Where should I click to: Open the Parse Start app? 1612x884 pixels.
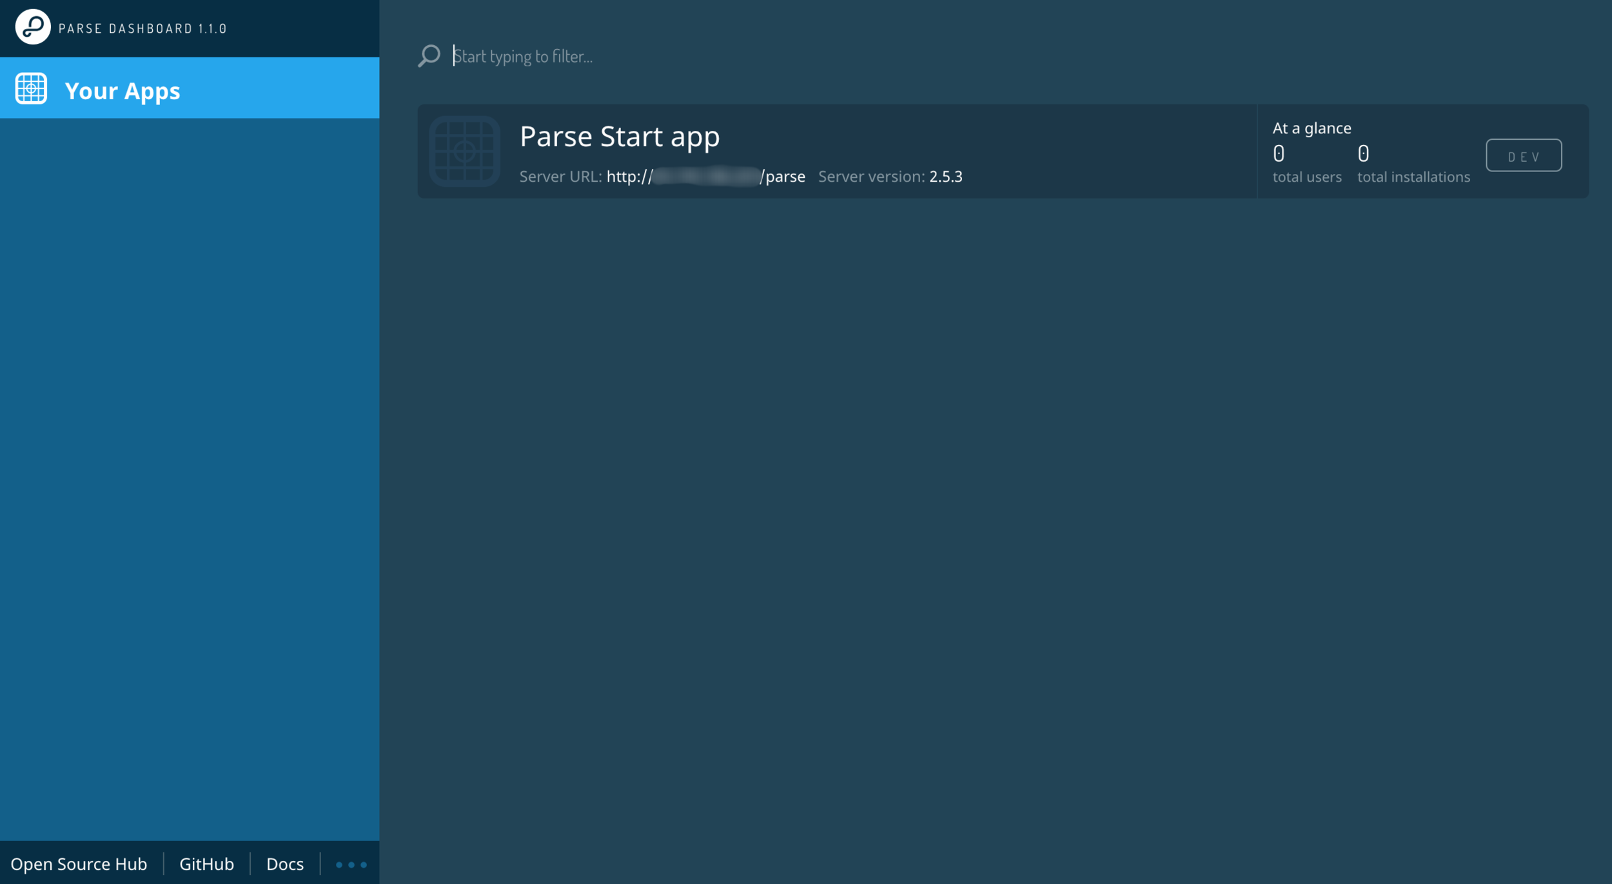point(619,136)
